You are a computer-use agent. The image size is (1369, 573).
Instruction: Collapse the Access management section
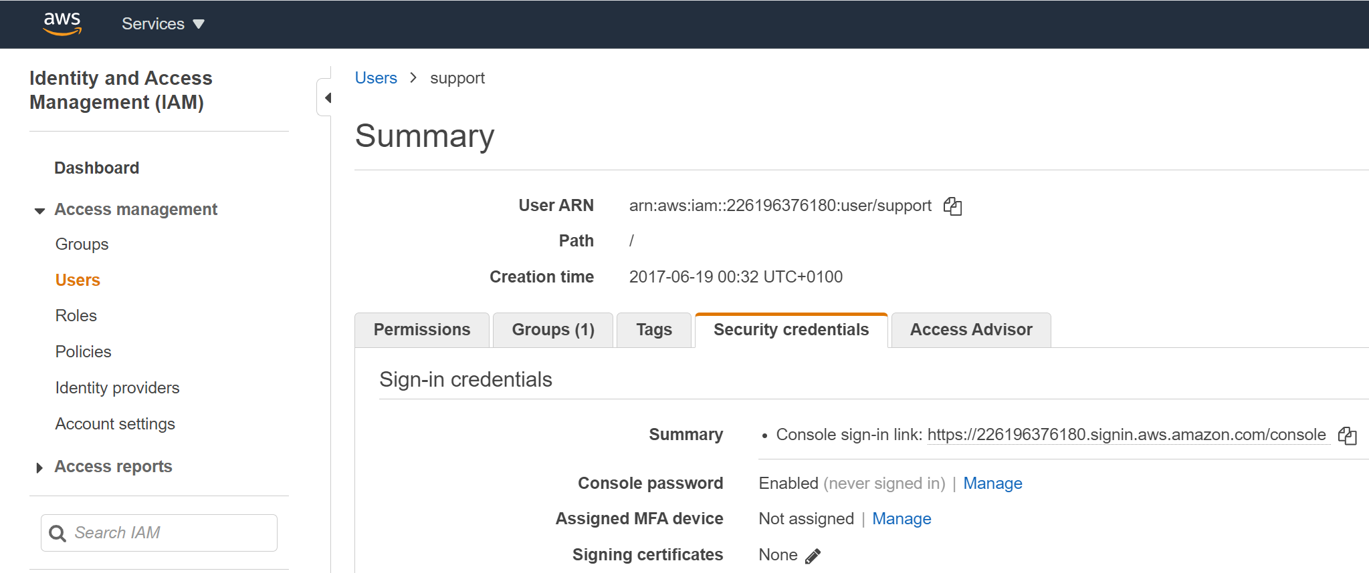tap(40, 210)
